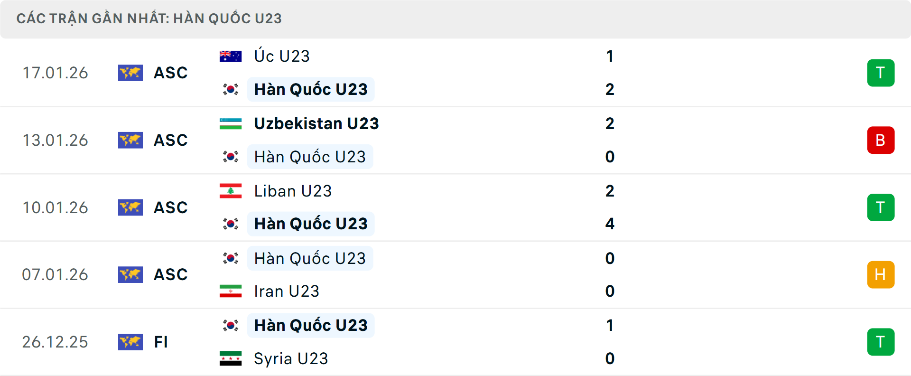This screenshot has height=376, width=911.
Task: Click the red B result badge
Action: (x=881, y=140)
